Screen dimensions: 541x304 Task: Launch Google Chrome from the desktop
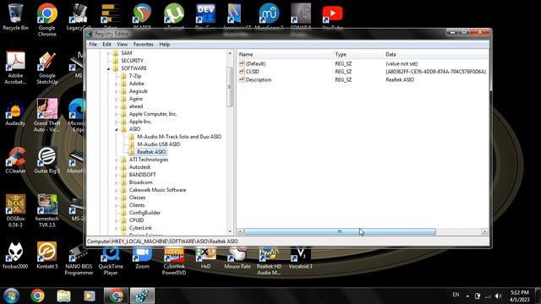click(x=47, y=19)
